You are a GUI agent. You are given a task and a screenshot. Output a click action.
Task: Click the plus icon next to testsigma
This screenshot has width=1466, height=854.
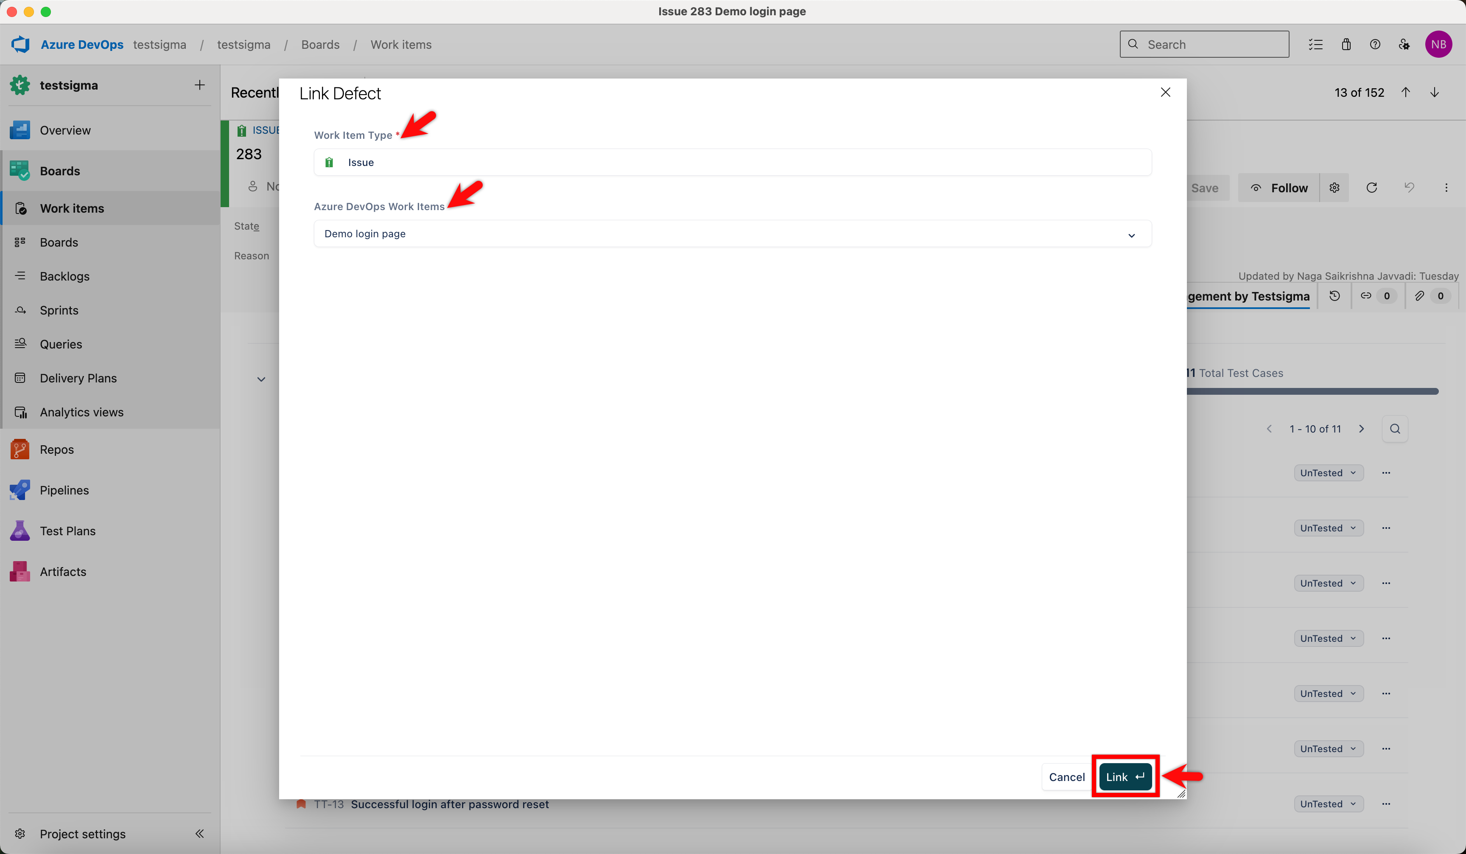pyautogui.click(x=199, y=85)
